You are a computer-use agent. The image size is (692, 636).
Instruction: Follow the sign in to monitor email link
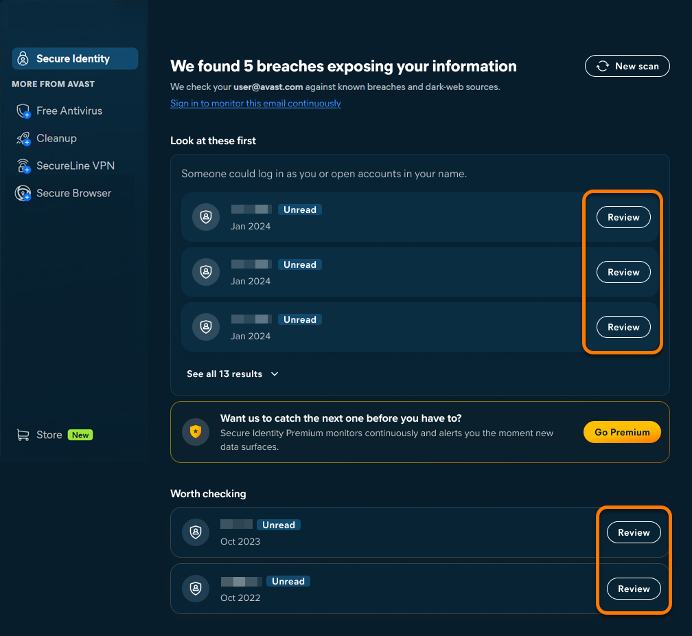pos(255,103)
